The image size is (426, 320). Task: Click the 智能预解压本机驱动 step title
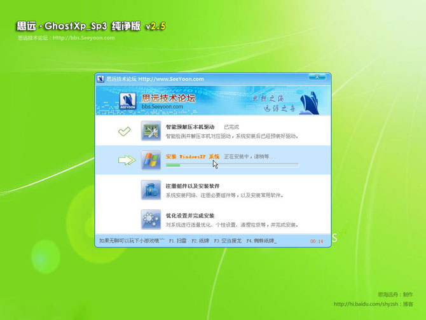(190, 127)
